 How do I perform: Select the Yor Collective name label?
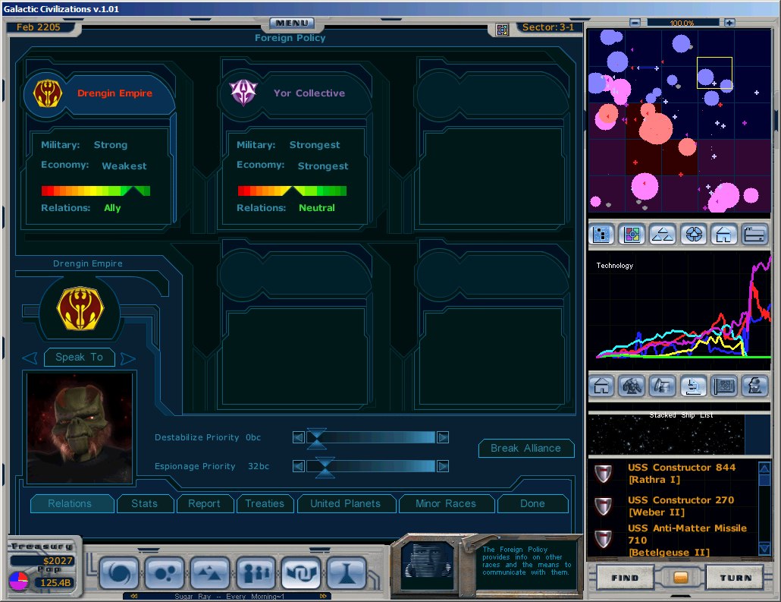click(x=309, y=93)
